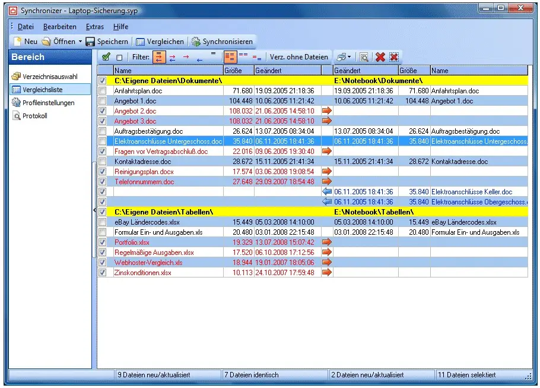The width and height of the screenshot is (540, 388).
Task: Click the right-arrow-only filter icon
Action: click(186, 57)
